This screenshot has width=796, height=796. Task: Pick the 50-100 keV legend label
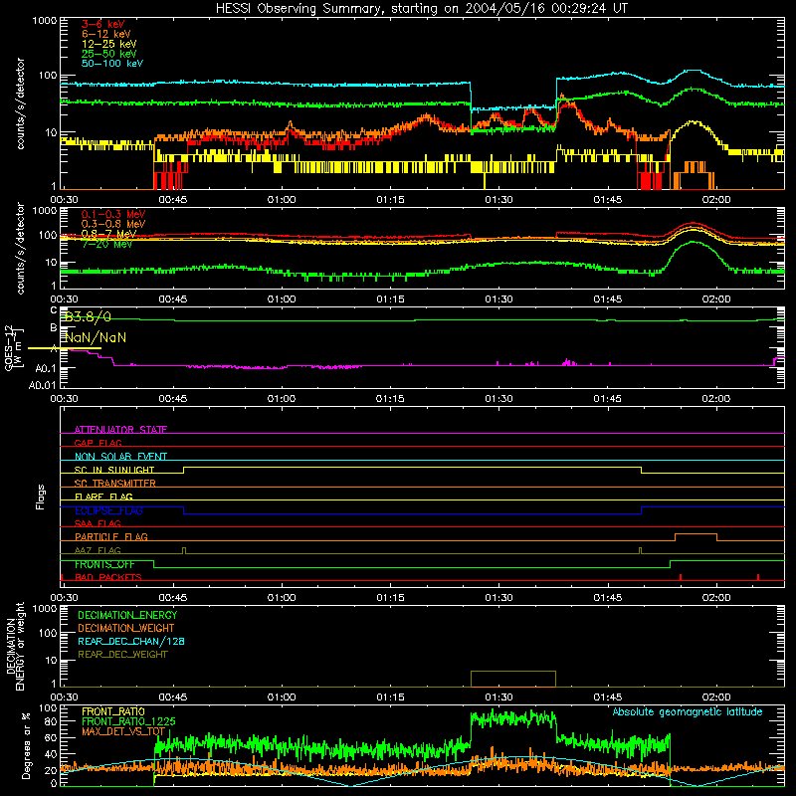(112, 64)
